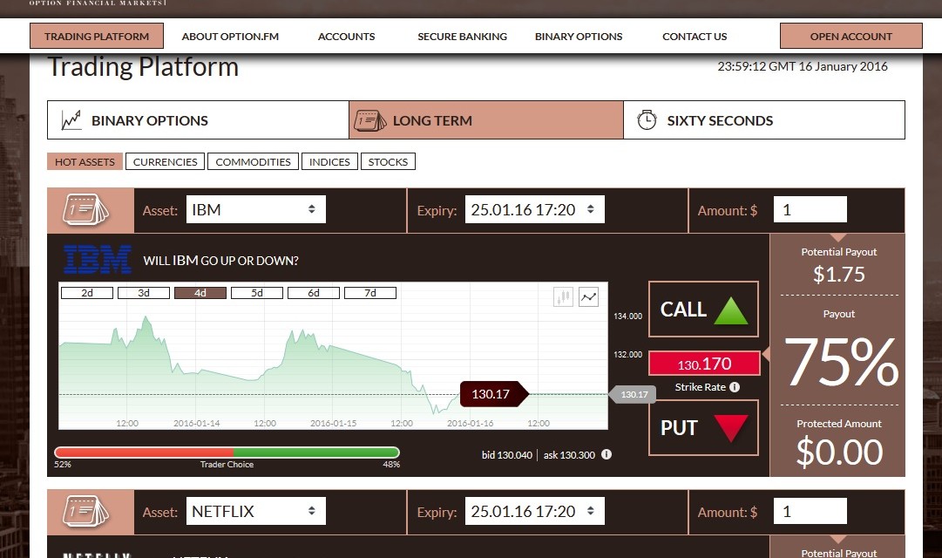Image resolution: width=942 pixels, height=558 pixels.
Task: Click the Trader Choice sentiment bar
Action: point(227,453)
